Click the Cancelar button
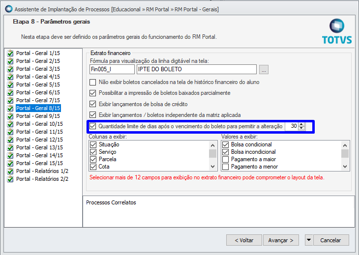Image resolution: width=359 pixels, height=255 pixels. click(x=330, y=240)
